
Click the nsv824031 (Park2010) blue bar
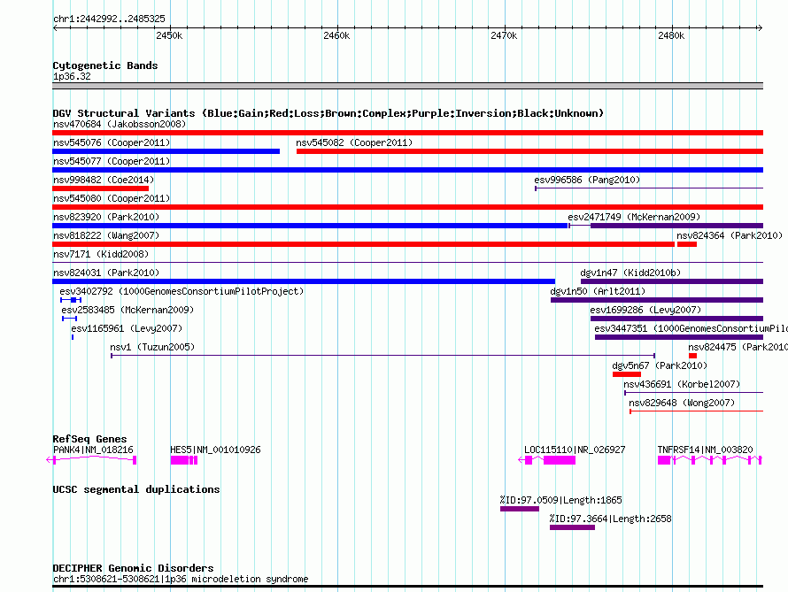(304, 281)
